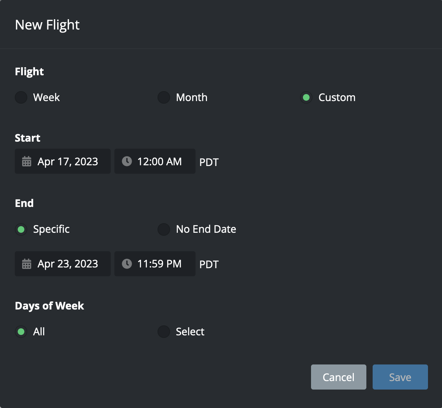The width and height of the screenshot is (442, 408).
Task: Click the clock icon beside 11:59 PM
Action: [x=127, y=264]
